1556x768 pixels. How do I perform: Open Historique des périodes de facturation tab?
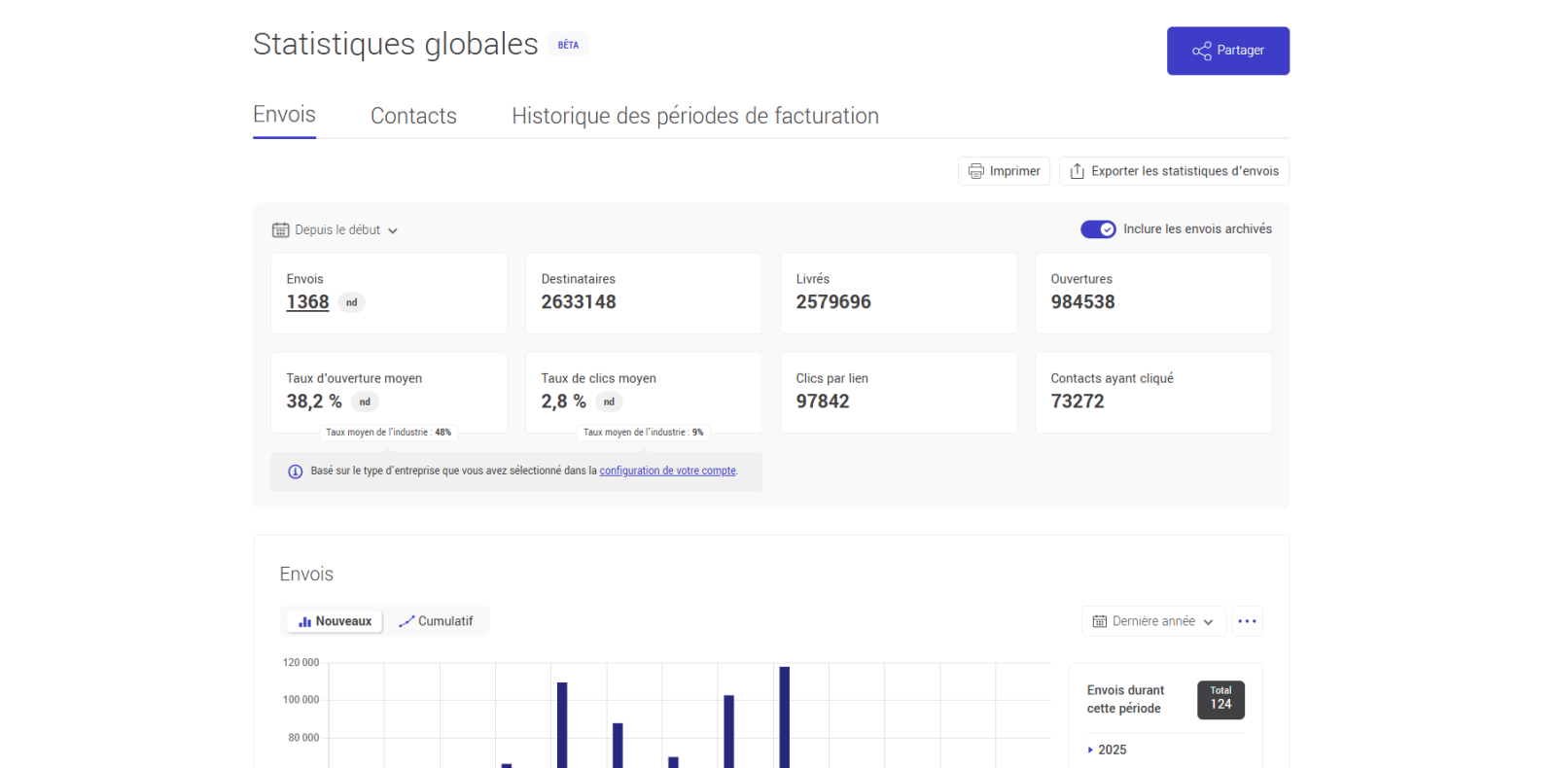coord(695,116)
